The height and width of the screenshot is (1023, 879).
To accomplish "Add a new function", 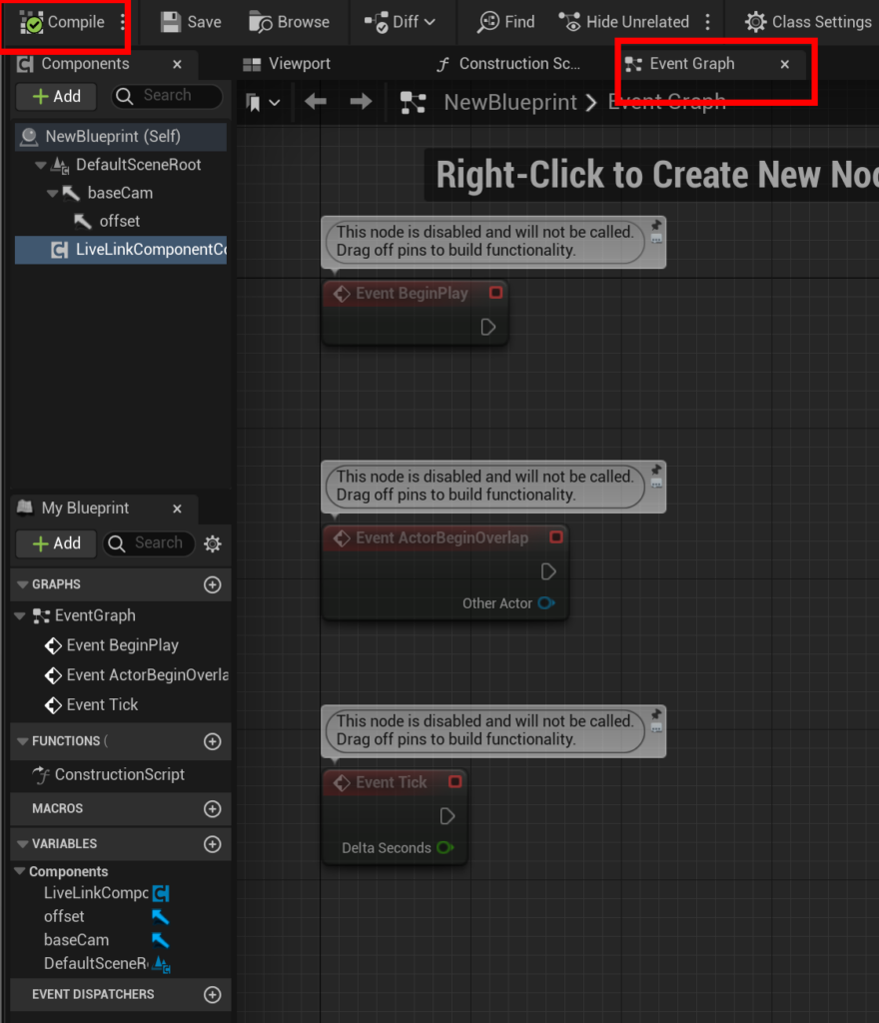I will [212, 741].
